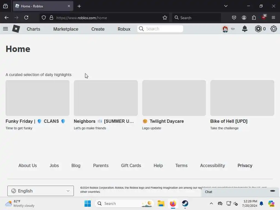280x210 pixels.
Task: Click the Roblox logo icon
Action: [x=16, y=29]
